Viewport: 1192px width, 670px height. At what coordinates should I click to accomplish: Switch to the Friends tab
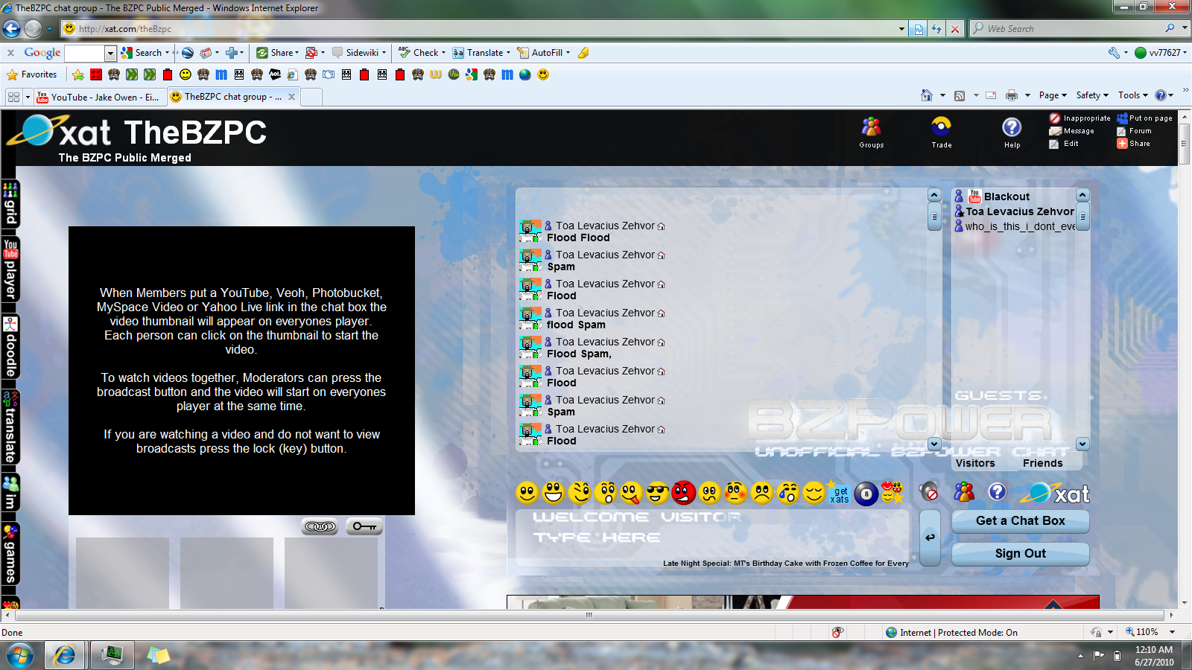[1042, 463]
